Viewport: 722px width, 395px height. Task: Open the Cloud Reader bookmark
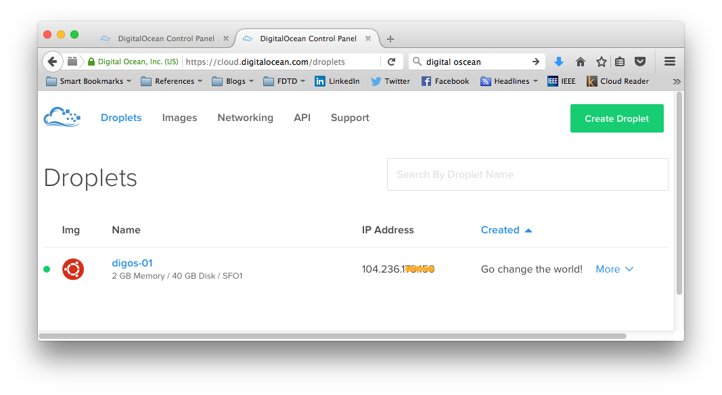click(x=618, y=81)
